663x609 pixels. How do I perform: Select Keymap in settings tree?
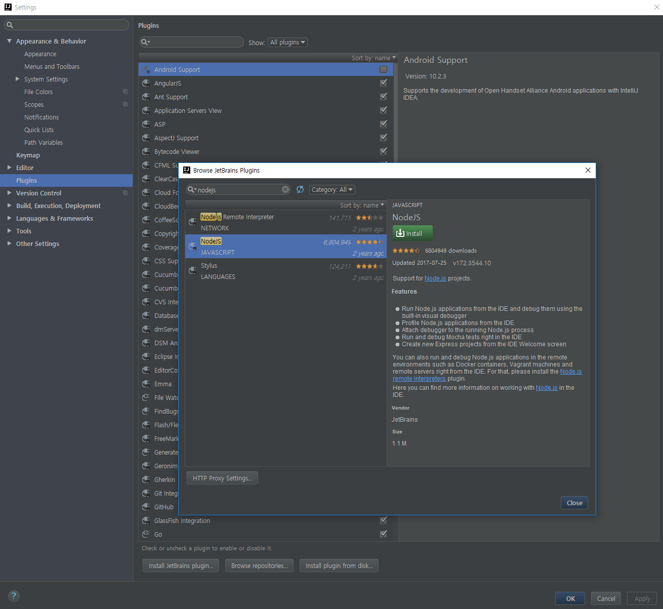point(28,155)
